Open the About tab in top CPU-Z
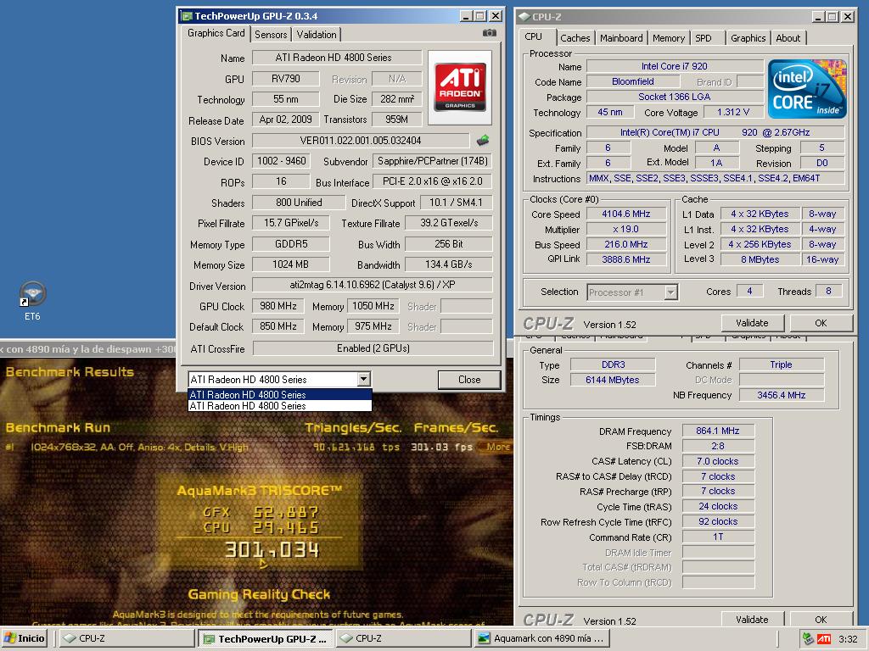The height and width of the screenshot is (651, 869). [x=788, y=38]
